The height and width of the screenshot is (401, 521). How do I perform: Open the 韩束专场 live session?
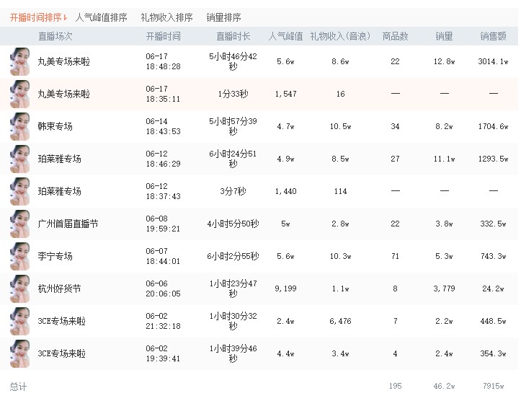[55, 126]
